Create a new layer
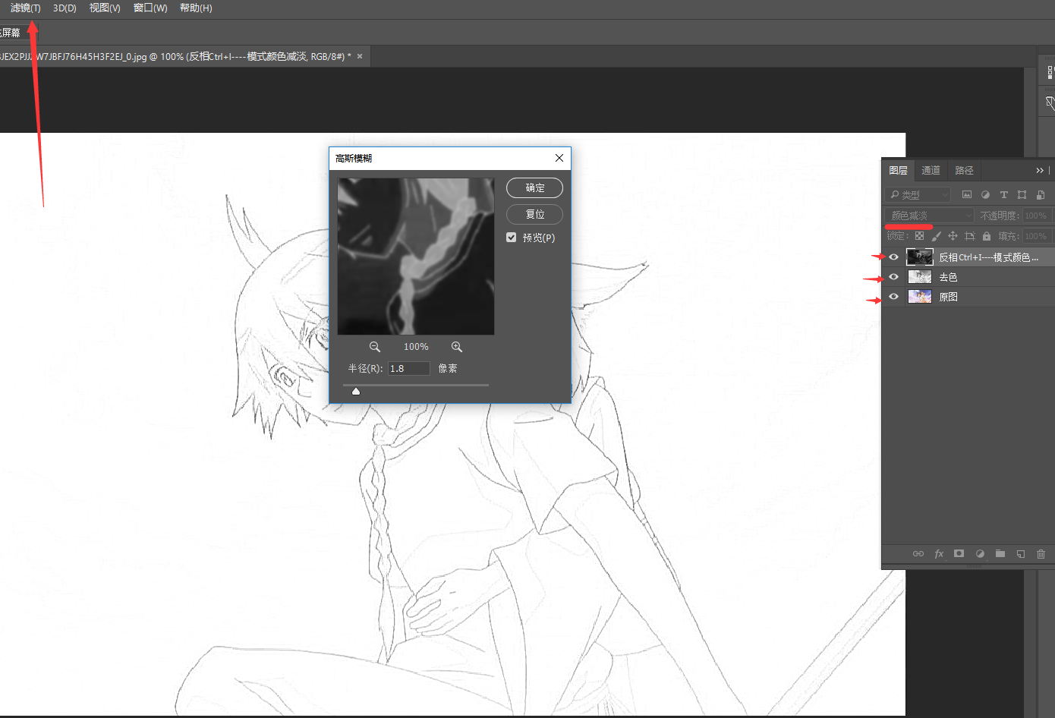 click(x=1021, y=554)
